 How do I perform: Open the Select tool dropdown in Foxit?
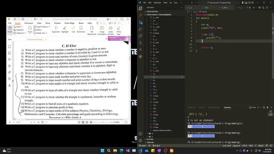[x=18, y=27]
